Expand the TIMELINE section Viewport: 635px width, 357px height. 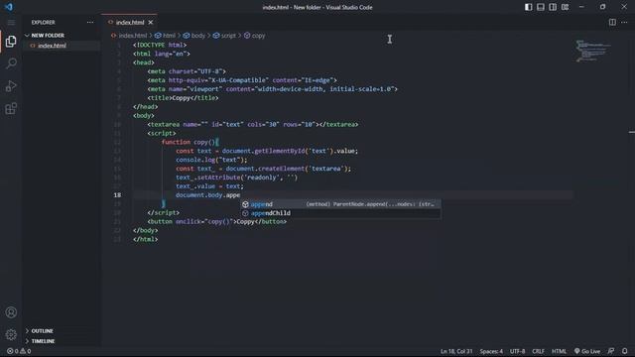click(x=62, y=341)
